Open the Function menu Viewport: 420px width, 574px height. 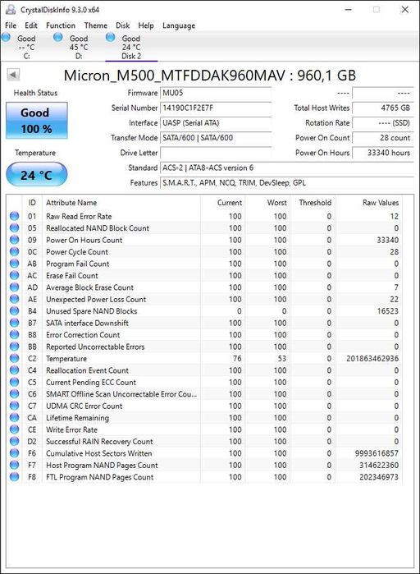tap(61, 25)
